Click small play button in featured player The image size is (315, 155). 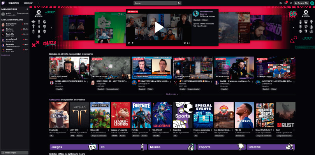(x=129, y=43)
